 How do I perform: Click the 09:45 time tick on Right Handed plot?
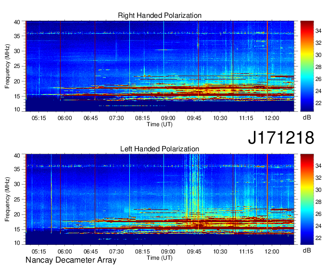point(194,118)
